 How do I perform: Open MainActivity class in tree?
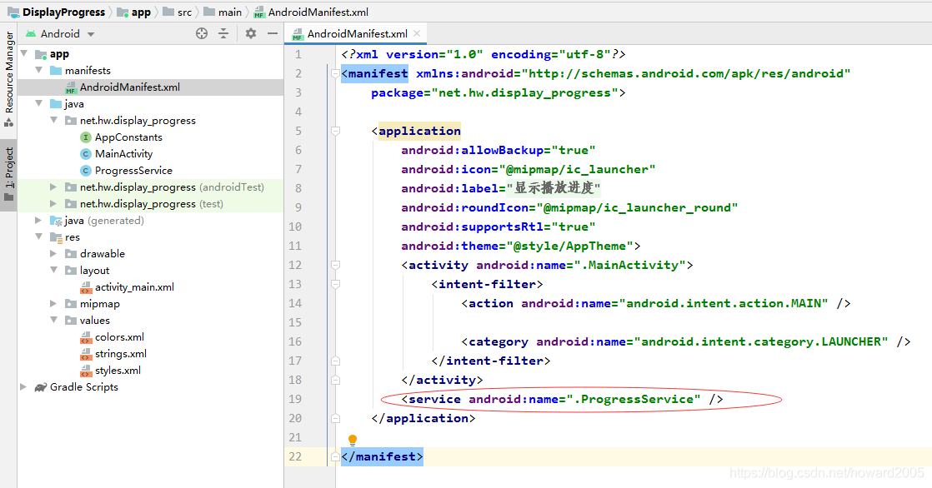coord(123,154)
